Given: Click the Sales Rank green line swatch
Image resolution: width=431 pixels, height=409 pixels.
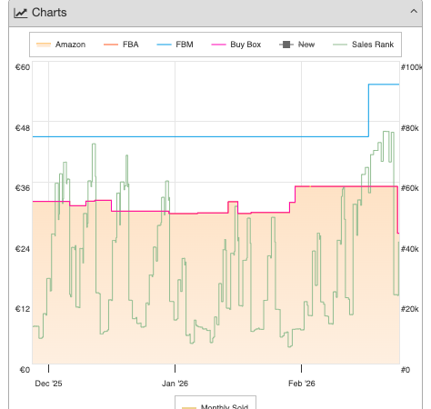Looking at the screenshot, I should [340, 45].
